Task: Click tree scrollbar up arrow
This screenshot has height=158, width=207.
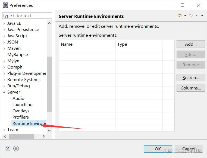Action: [x=49, y=23]
